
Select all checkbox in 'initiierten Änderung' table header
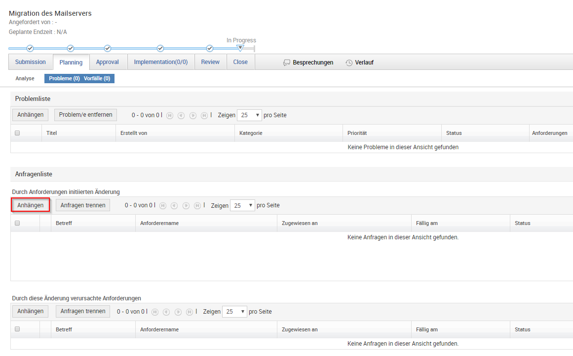click(x=17, y=223)
